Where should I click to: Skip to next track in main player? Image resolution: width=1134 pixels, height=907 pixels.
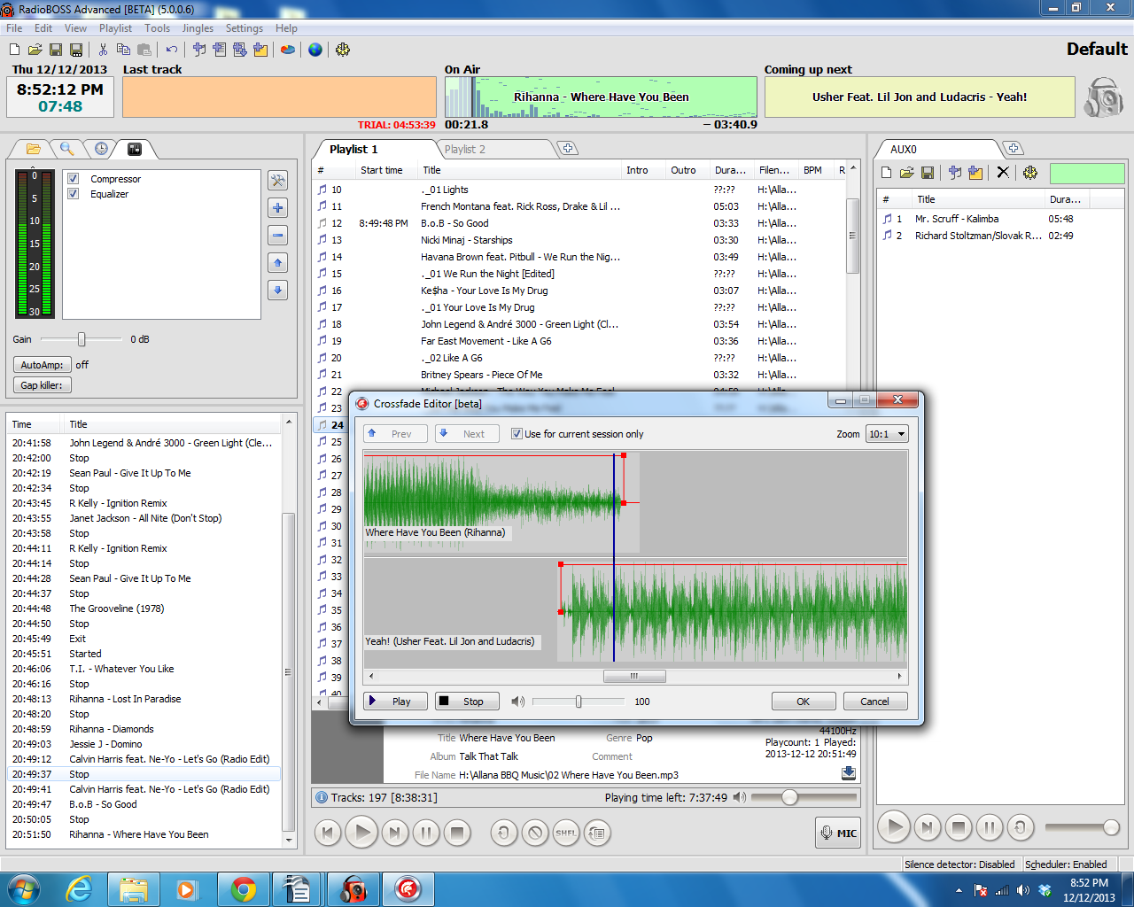click(x=395, y=833)
